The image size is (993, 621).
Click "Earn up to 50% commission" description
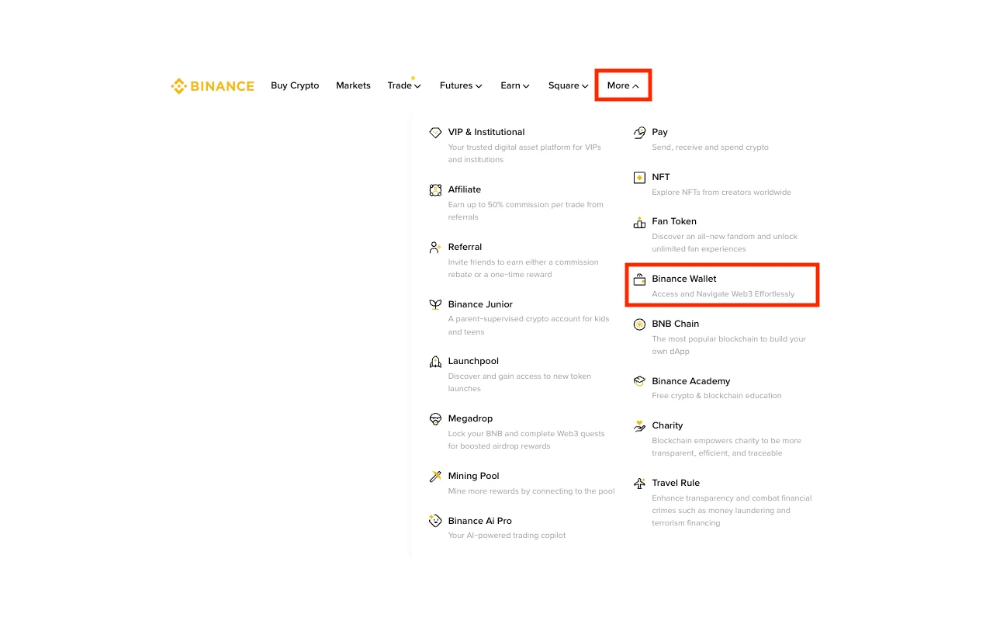[526, 211]
